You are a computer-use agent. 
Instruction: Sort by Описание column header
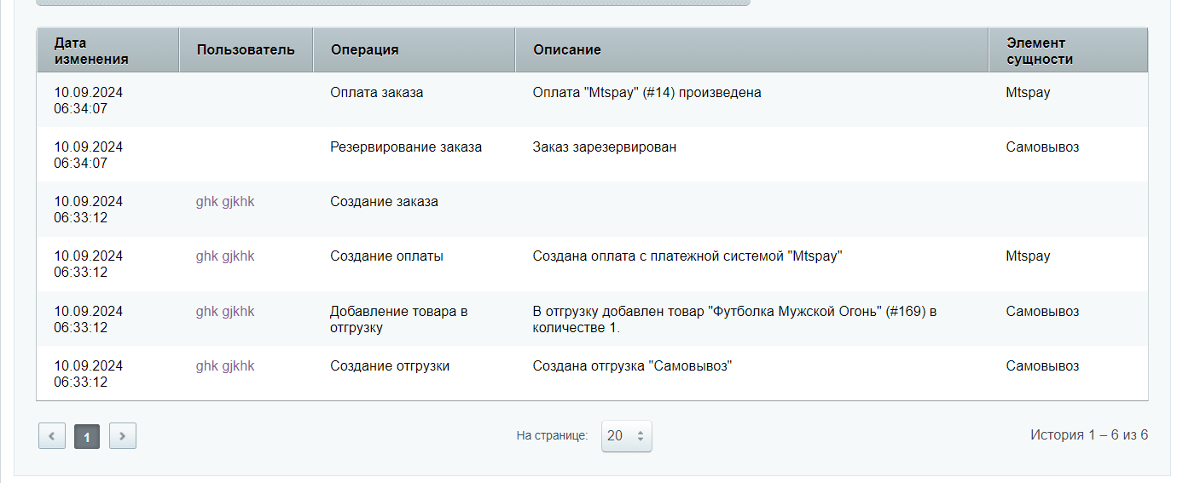[x=752, y=50]
